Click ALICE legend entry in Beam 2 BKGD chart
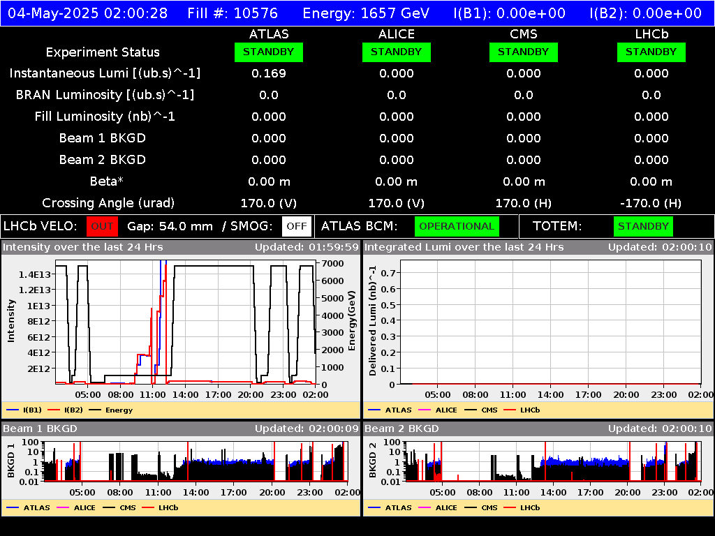The height and width of the screenshot is (536, 715). coord(438,508)
